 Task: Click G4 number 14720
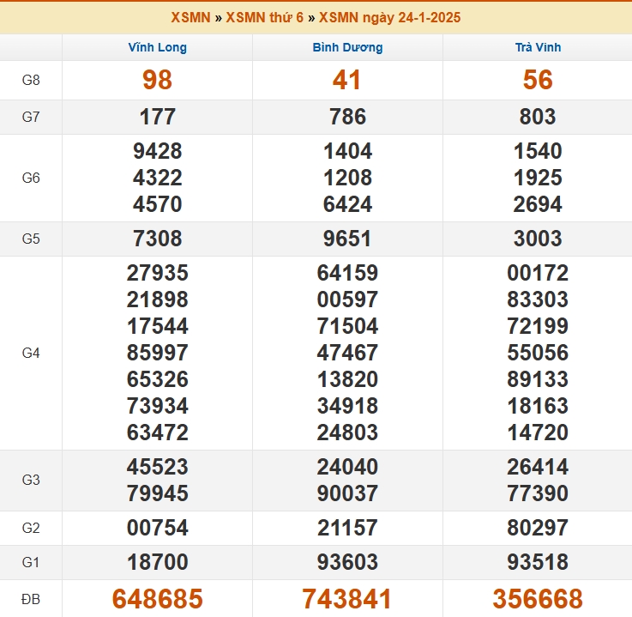pyautogui.click(x=538, y=433)
